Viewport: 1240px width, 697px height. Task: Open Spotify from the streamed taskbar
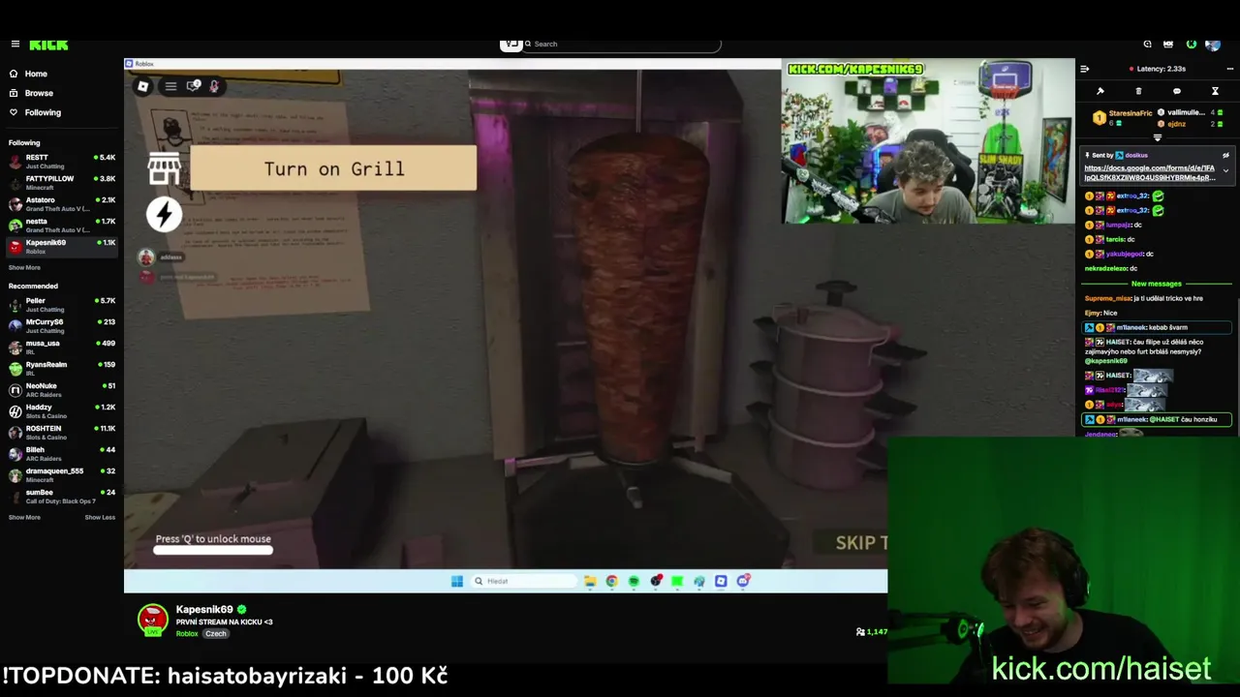click(634, 581)
